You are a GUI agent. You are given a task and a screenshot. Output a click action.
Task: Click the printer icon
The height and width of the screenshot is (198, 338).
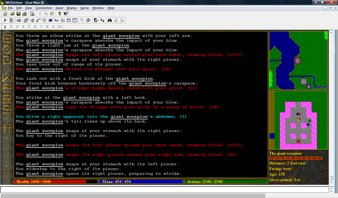[25, 14]
